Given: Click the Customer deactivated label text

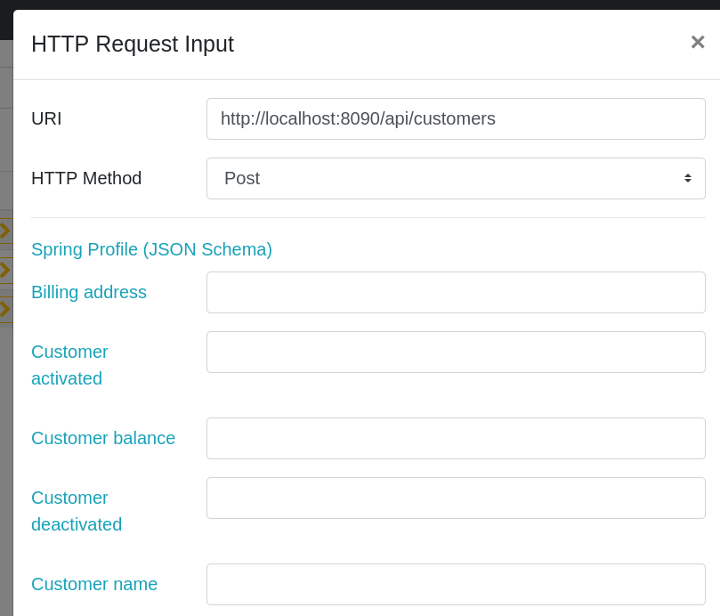Looking at the screenshot, I should point(77,511).
